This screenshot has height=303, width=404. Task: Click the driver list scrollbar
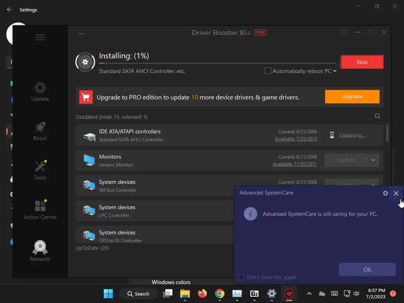point(387,133)
